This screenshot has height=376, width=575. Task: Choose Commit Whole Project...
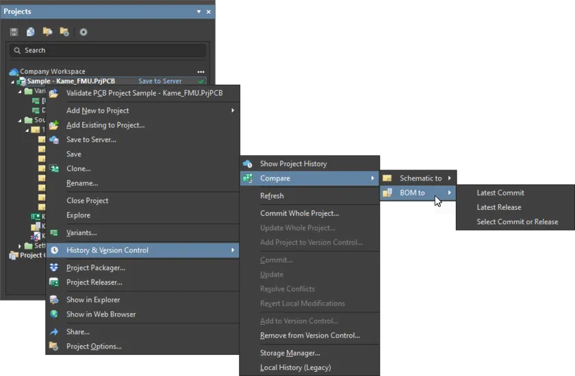coord(299,213)
